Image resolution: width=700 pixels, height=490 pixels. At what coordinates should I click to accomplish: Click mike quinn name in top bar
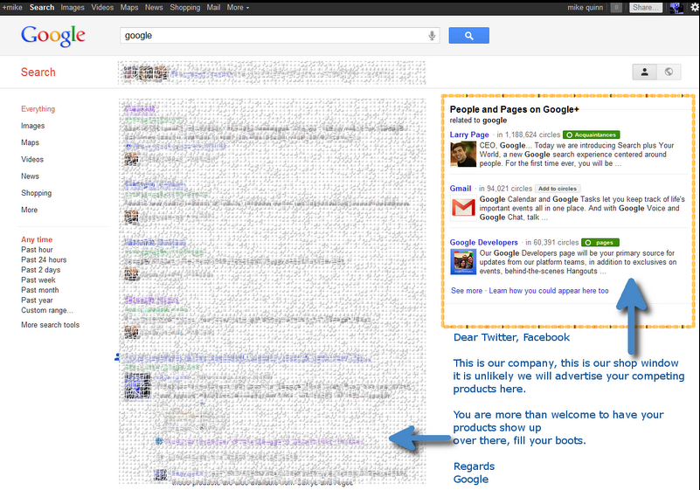point(585,8)
